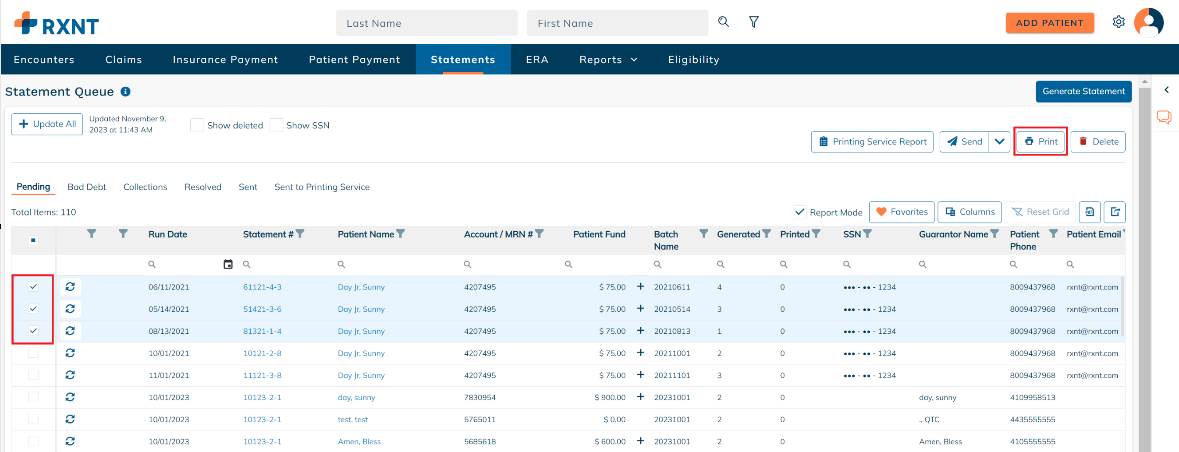Click the Printed column filter funnel
This screenshot has width=1179, height=452.
[x=816, y=234]
